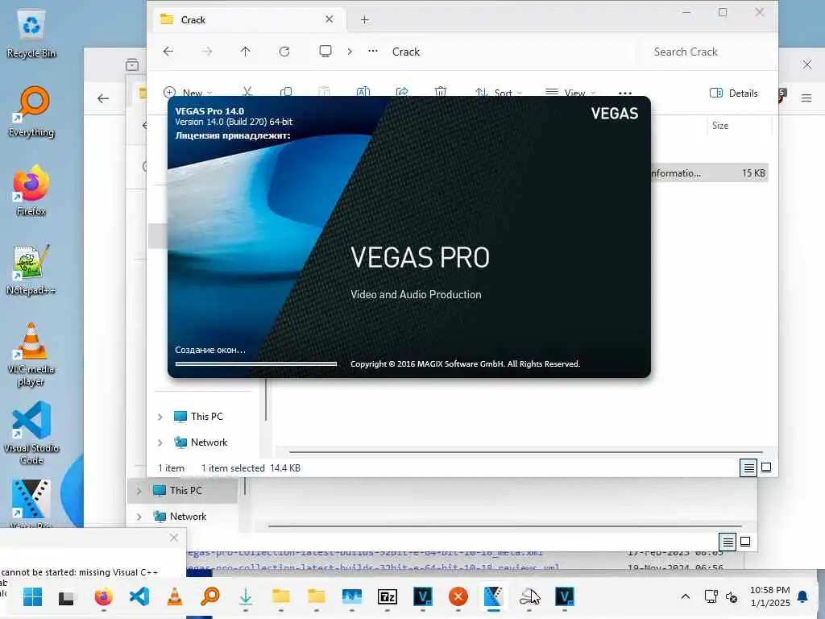Viewport: 825px width, 619px height.
Task: Switch back Explorer window to thumbnails view
Action: coord(745,541)
